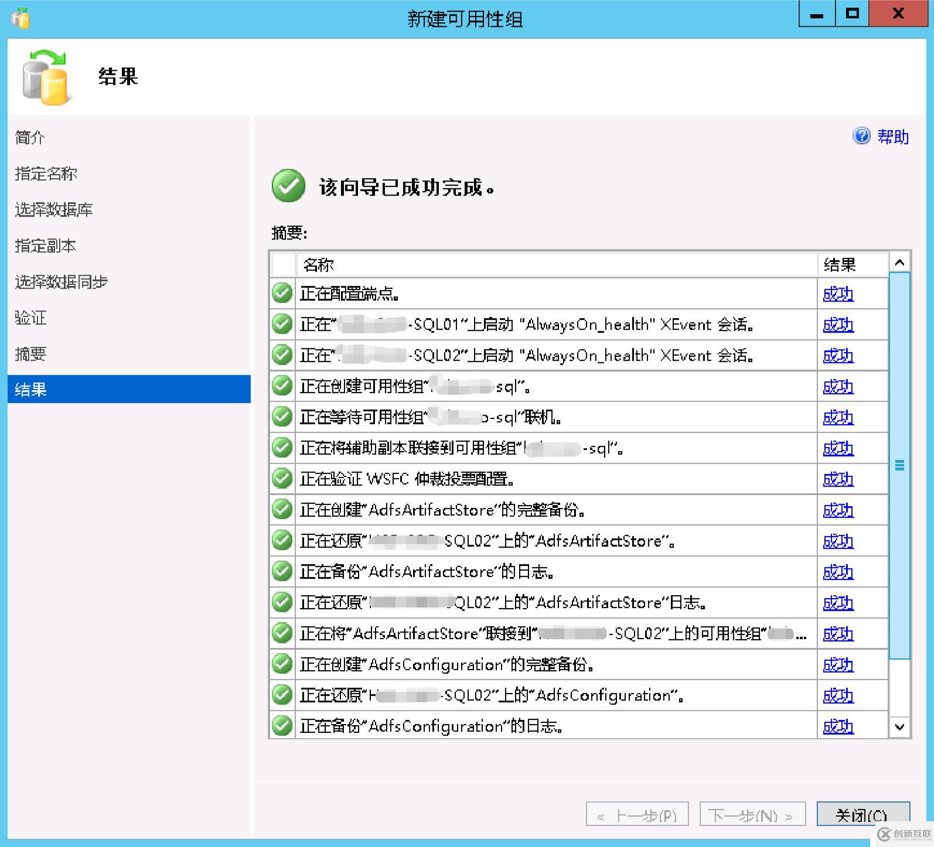
Task: Click the check icon beside 正在等待可用性组 联机
Action: [x=282, y=417]
